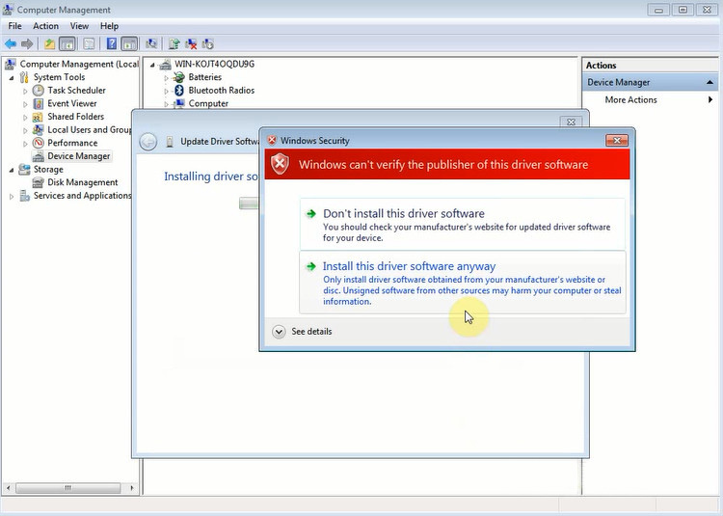Click the tree pane horizontal scrollbar thumb
The height and width of the screenshot is (516, 723).
coord(68,487)
